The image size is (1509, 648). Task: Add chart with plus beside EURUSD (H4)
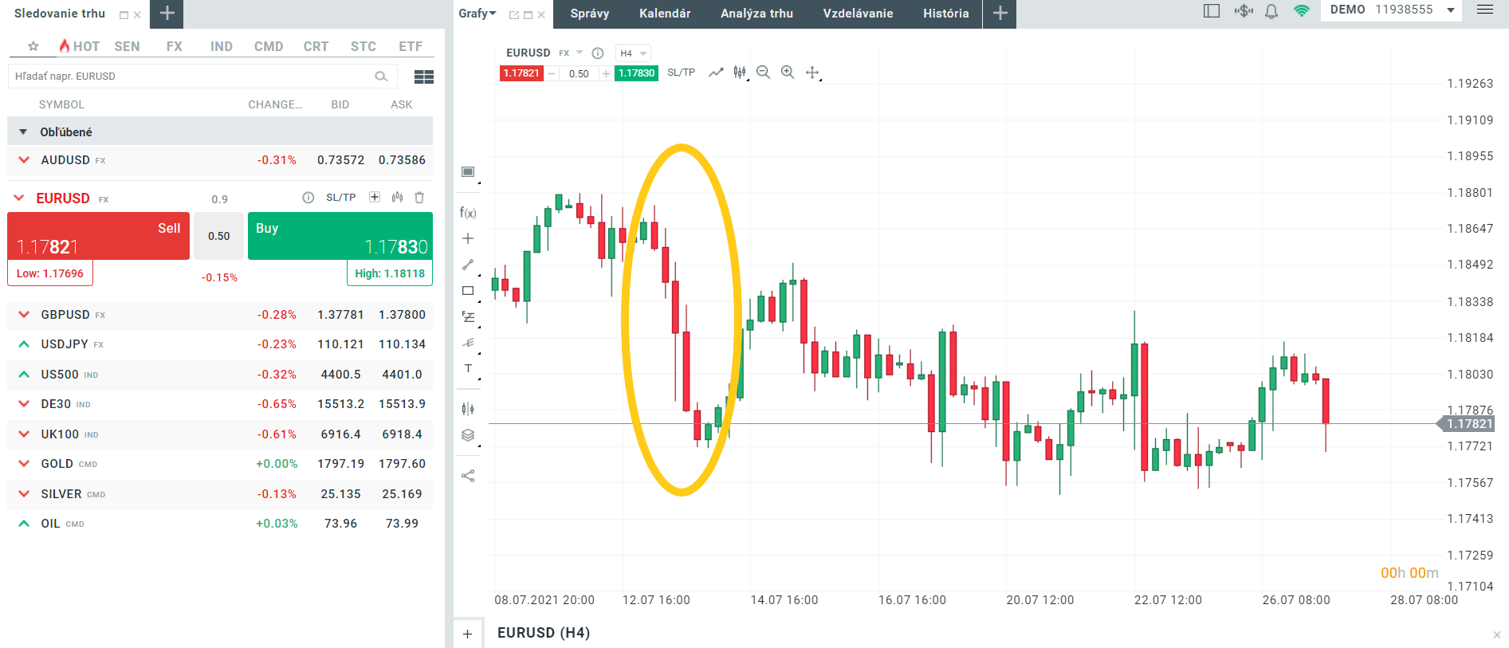pos(467,634)
